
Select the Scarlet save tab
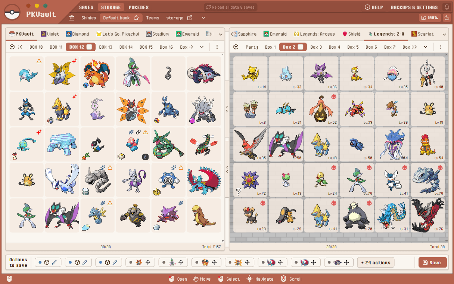[423, 34]
